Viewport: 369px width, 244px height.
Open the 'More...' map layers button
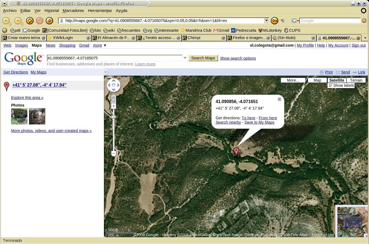click(x=293, y=80)
